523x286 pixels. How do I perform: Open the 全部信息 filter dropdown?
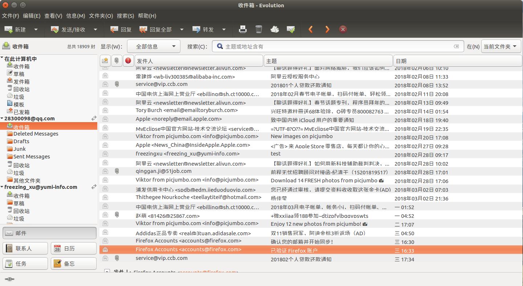pyautogui.click(x=153, y=46)
